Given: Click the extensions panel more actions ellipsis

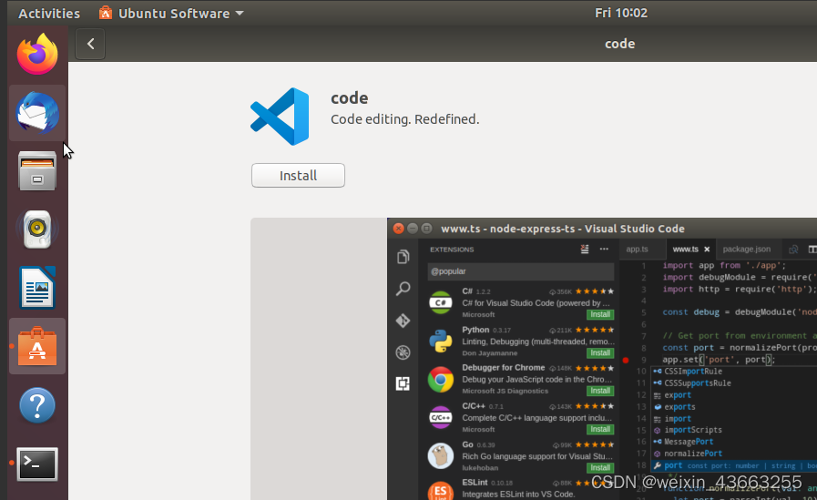Looking at the screenshot, I should (x=604, y=250).
